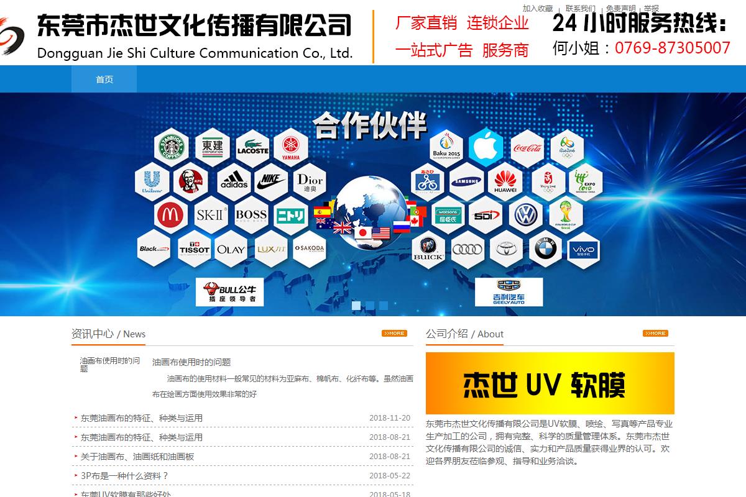Click the Samsung logo in banner
The image size is (746, 497).
pos(466,181)
